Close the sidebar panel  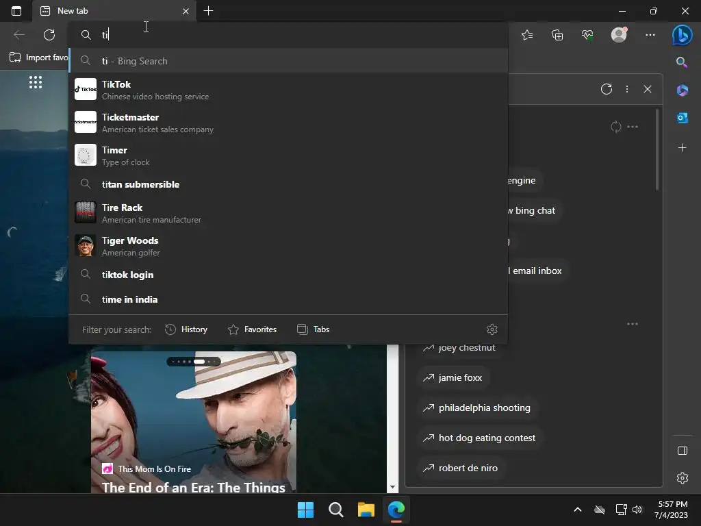tap(647, 89)
